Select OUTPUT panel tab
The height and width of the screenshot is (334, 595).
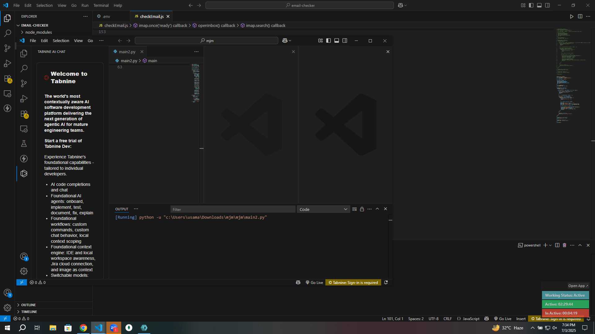coord(122,209)
